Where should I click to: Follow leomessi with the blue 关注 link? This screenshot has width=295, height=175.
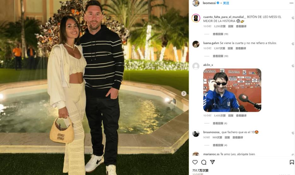pyautogui.click(x=226, y=3)
